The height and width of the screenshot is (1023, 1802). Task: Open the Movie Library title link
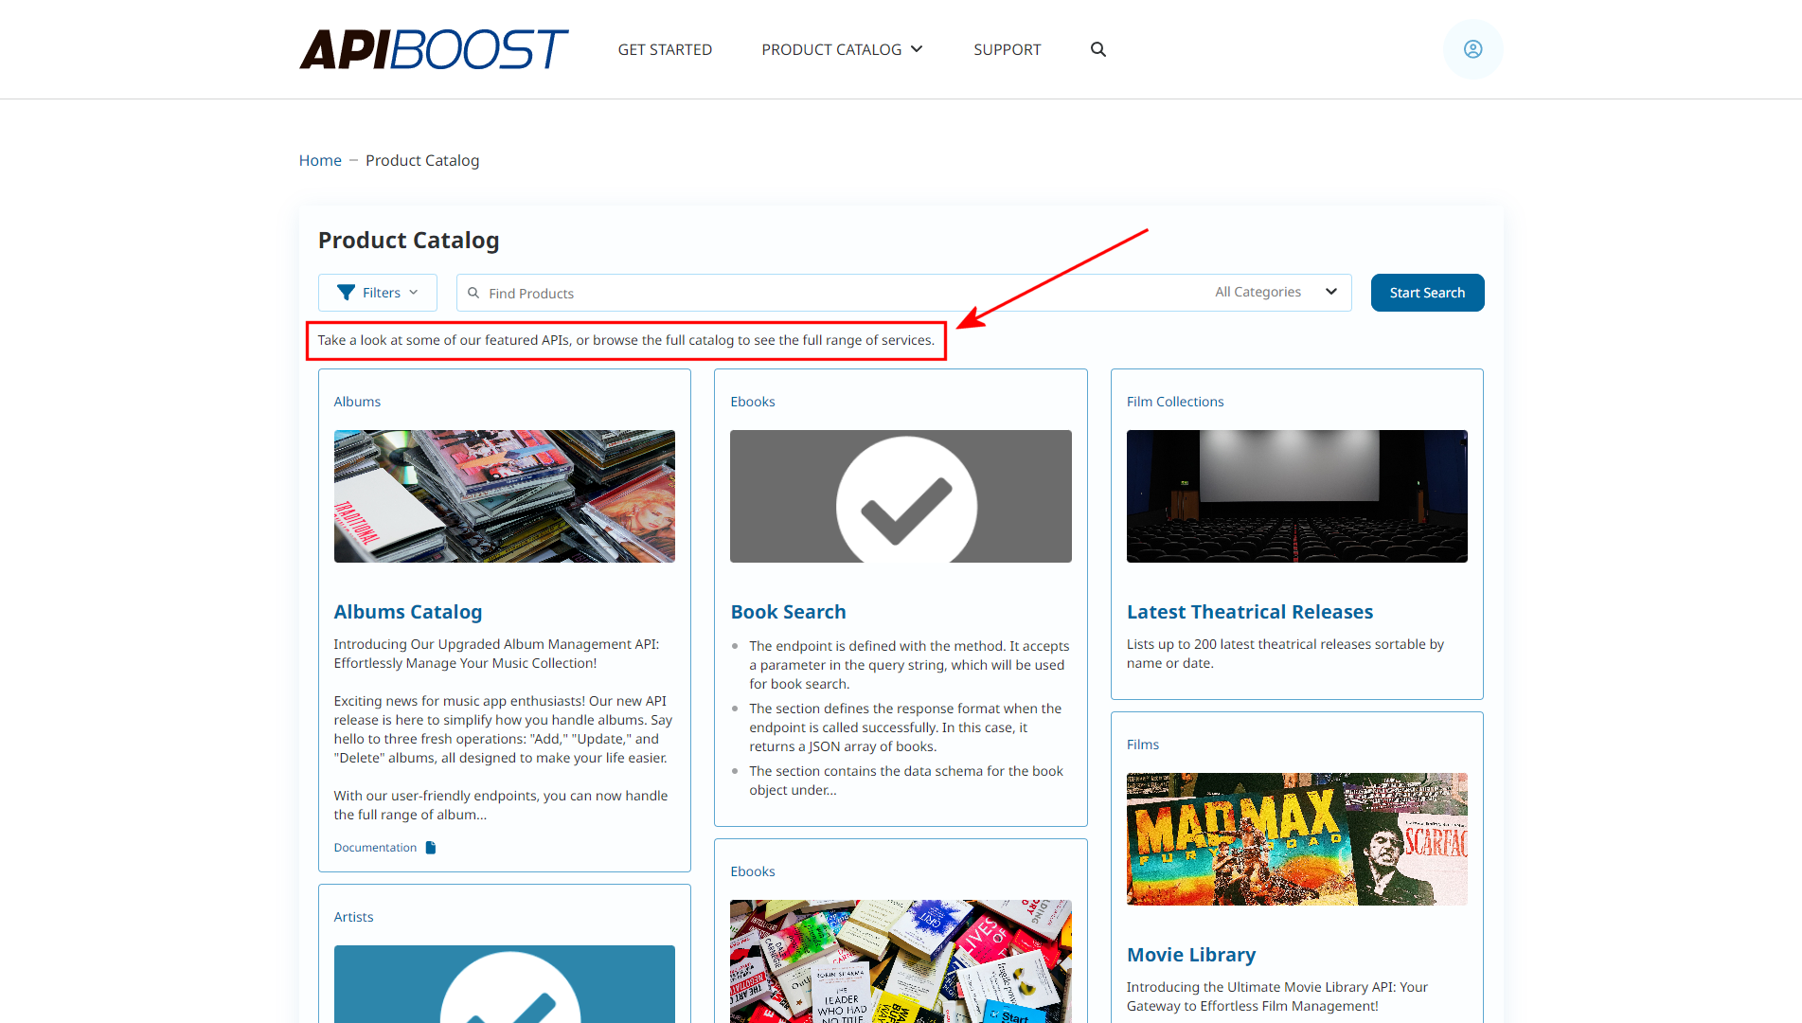[1191, 955]
